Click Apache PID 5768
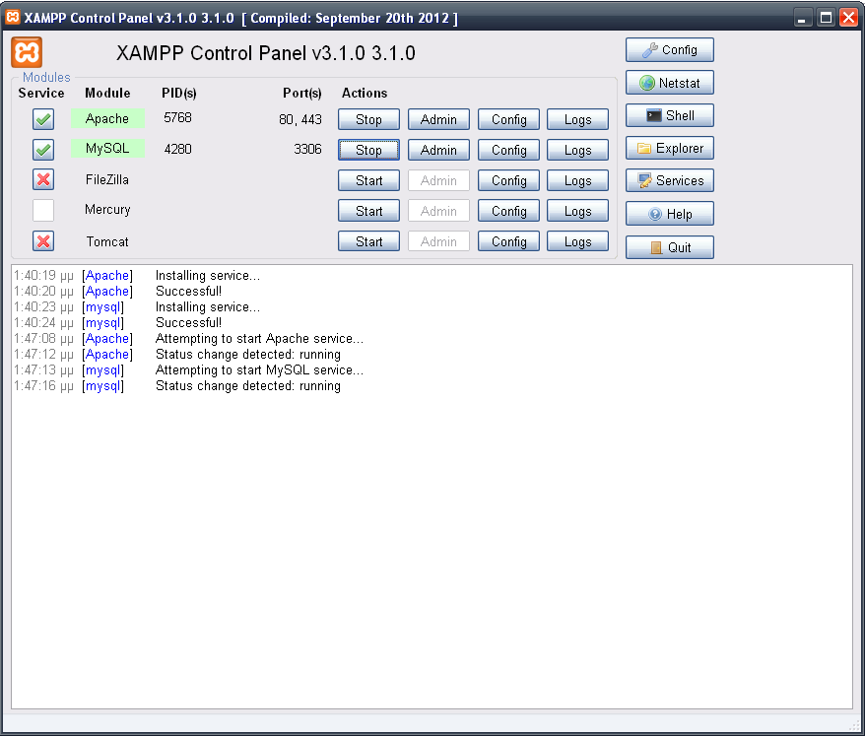This screenshot has width=865, height=736. click(x=177, y=117)
